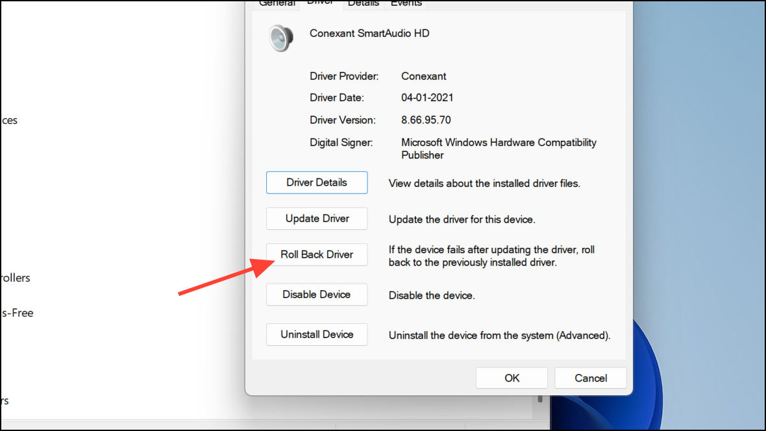This screenshot has height=431, width=766.
Task: Switch to the General tab
Action: click(277, 3)
